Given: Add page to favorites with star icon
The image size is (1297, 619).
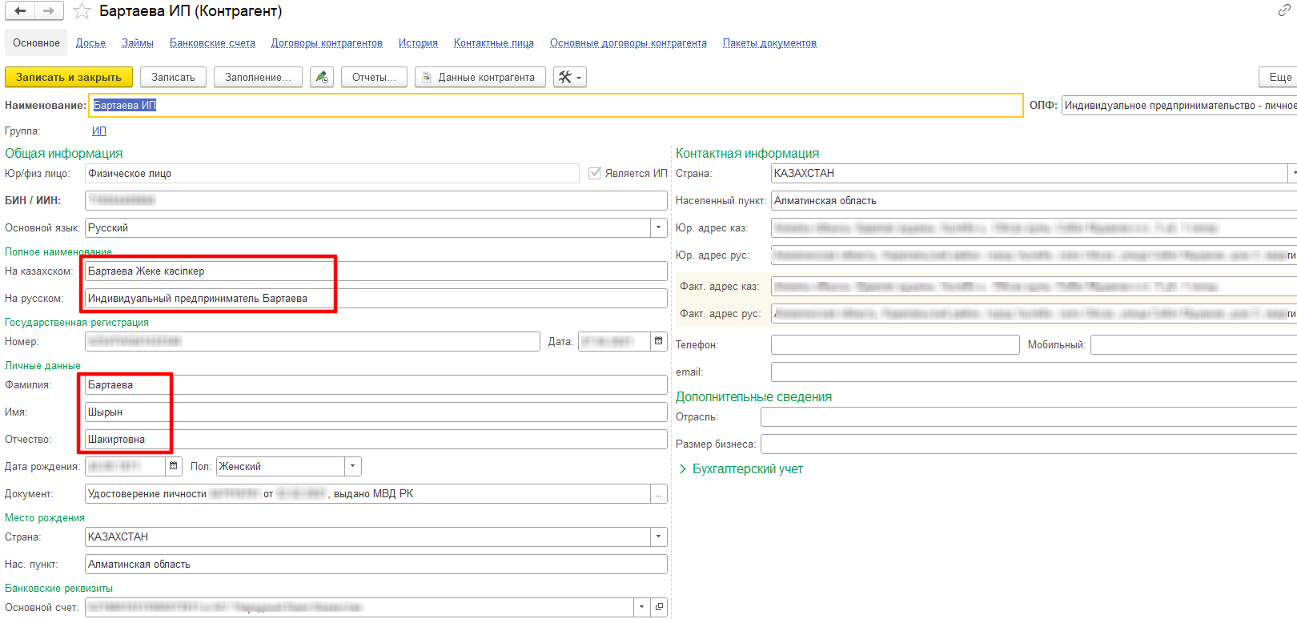Looking at the screenshot, I should pyautogui.click(x=82, y=11).
